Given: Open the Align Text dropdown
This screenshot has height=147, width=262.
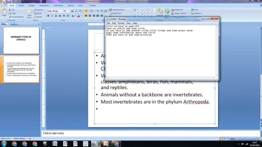Looking at the screenshot, I should pyautogui.click(x=116, y=13).
